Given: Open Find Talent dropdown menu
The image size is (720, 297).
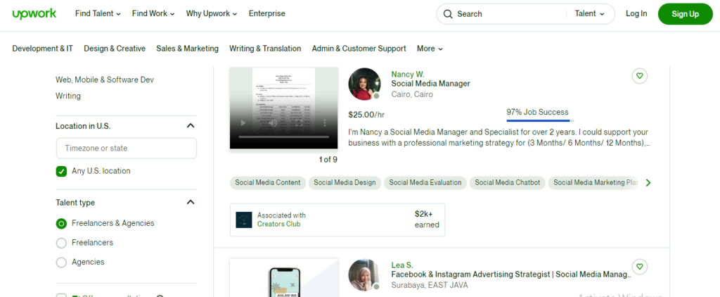Looking at the screenshot, I should 98,14.
